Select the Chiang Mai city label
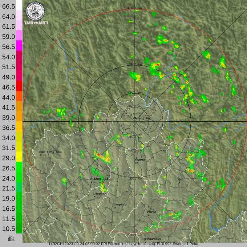The image size is (247, 247). pos(98,179)
